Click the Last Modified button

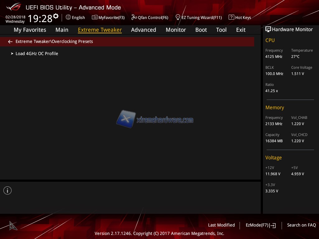coord(221,225)
